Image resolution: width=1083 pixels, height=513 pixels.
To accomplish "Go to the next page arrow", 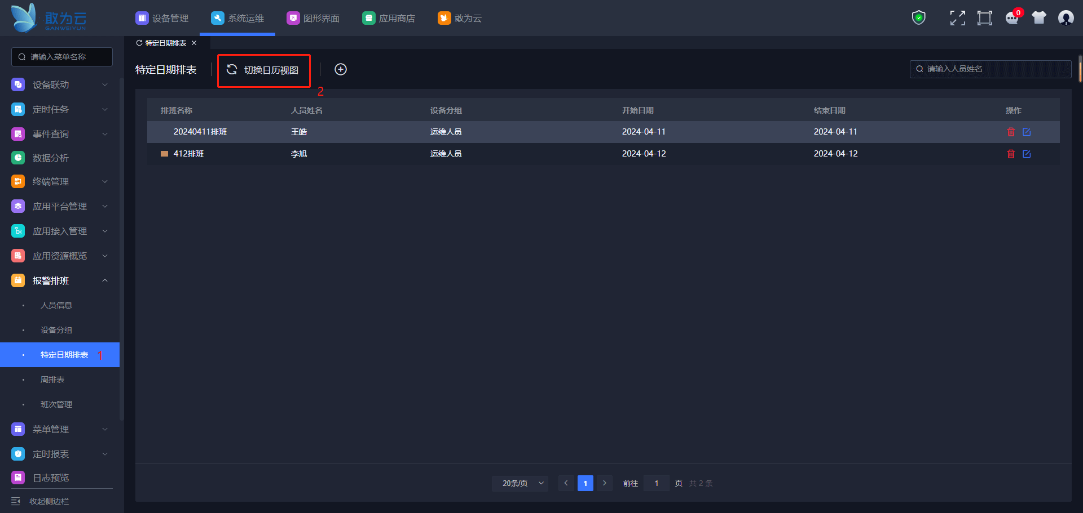I will [604, 483].
